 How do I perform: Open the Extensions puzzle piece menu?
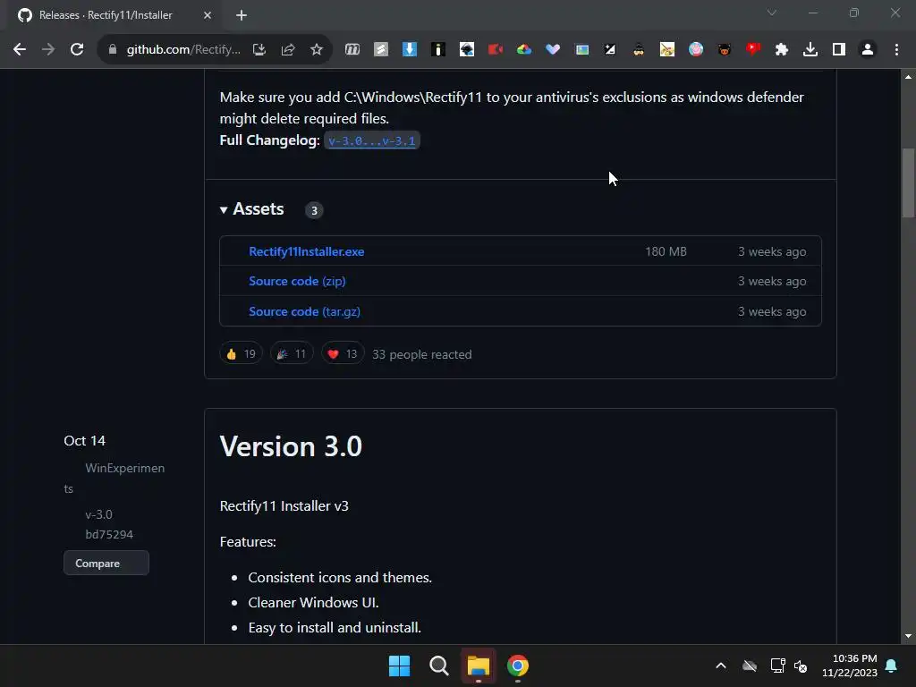782,50
